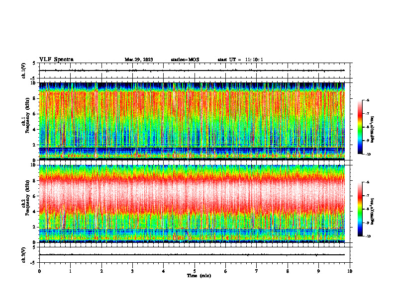Click the ch.1 voltage waveform trace

[x=192, y=71]
